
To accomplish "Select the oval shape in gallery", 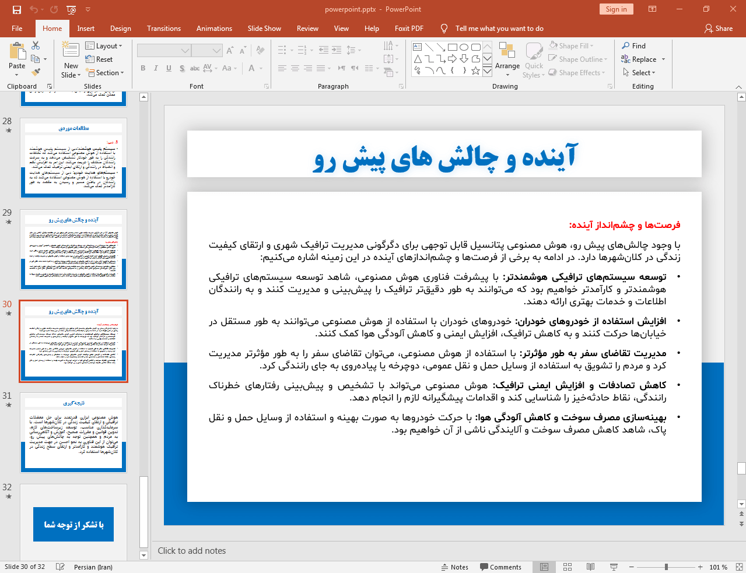I will [x=464, y=47].
